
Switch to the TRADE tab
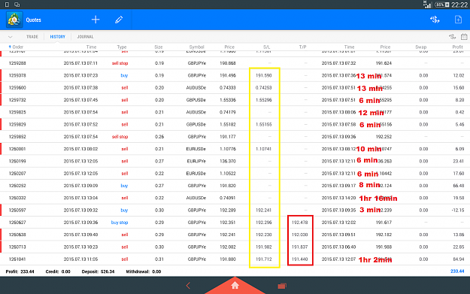(x=32, y=37)
